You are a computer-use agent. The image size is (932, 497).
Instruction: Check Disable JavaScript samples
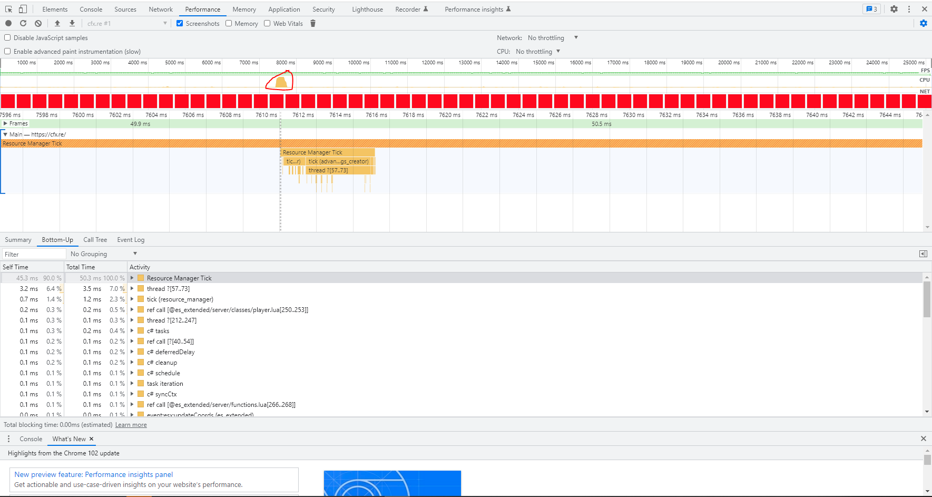pyautogui.click(x=7, y=37)
